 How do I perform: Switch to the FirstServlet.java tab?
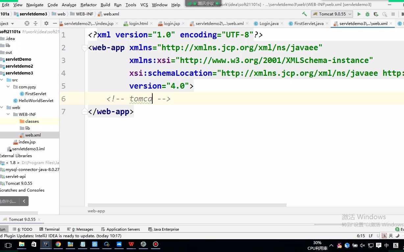pos(309,23)
